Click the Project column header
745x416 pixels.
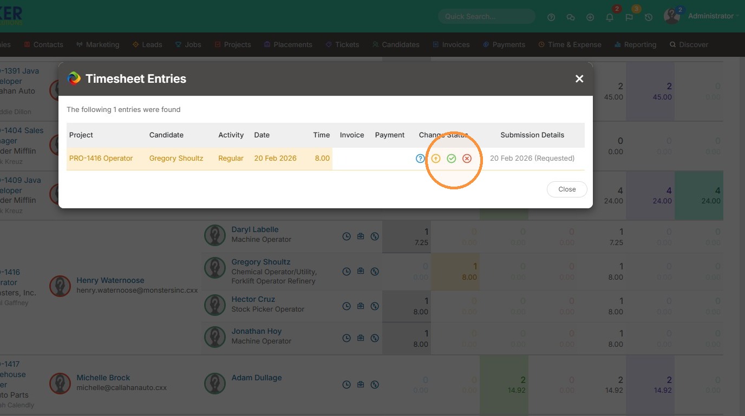tap(81, 135)
